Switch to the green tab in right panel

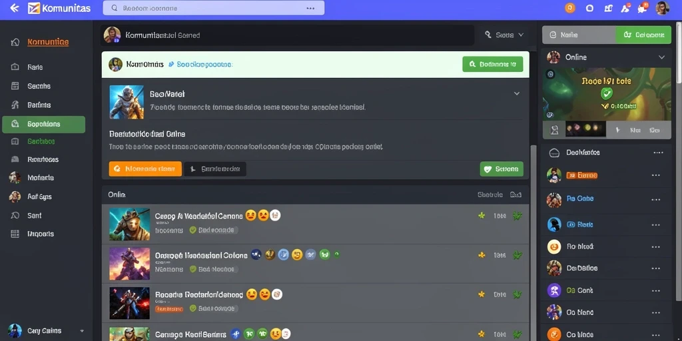(x=643, y=35)
